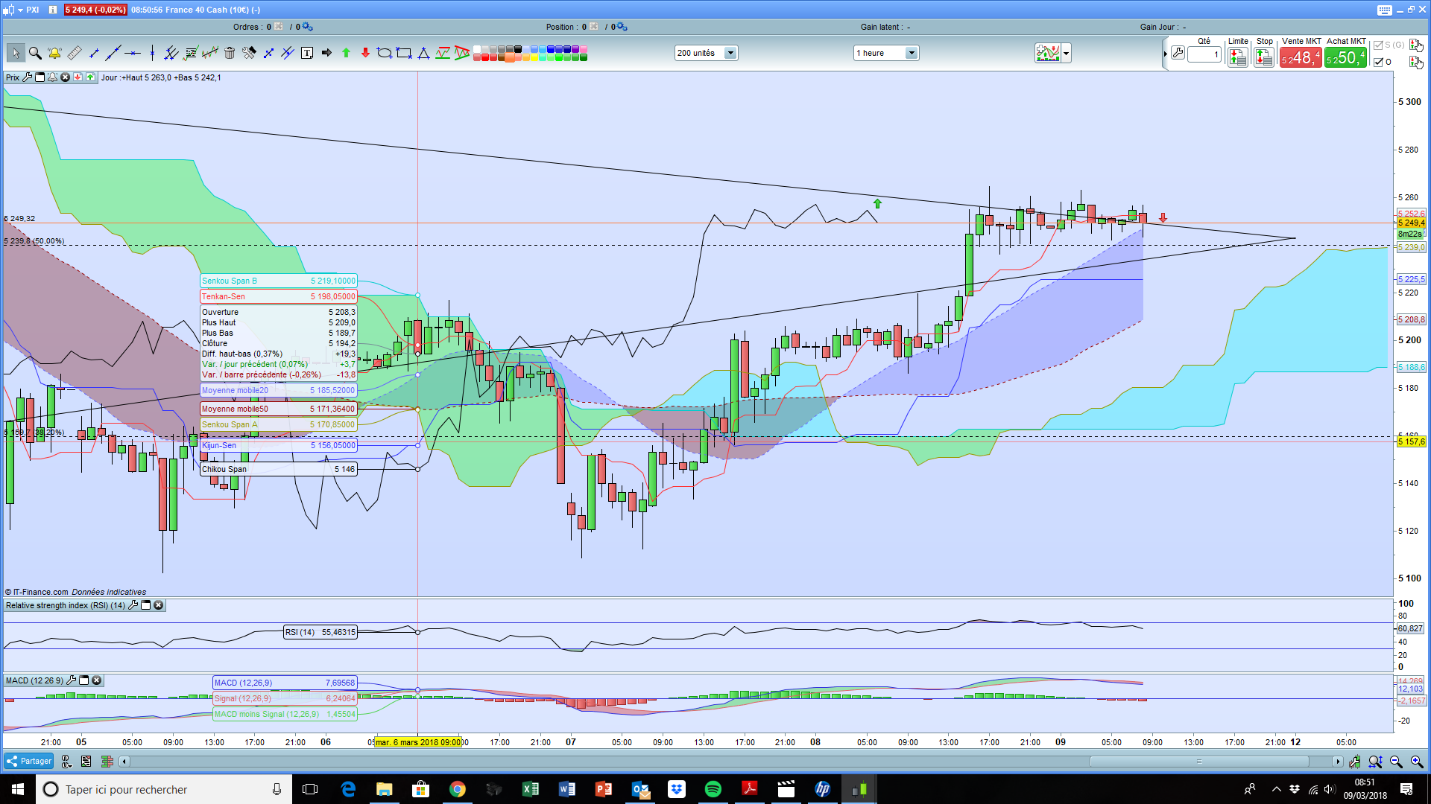The width and height of the screenshot is (1431, 804).
Task: Open Excel from taskbar
Action: [531, 789]
